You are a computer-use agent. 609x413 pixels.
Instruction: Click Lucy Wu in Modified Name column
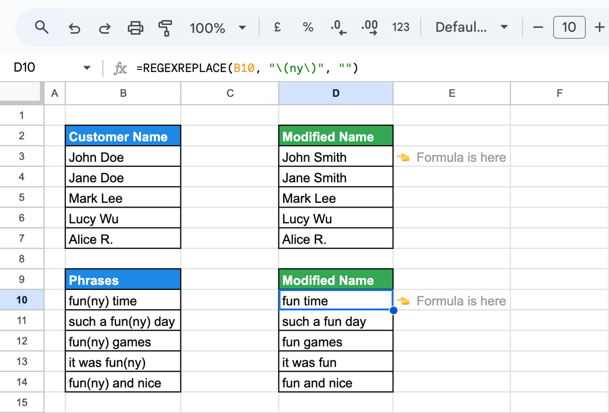[x=336, y=218]
